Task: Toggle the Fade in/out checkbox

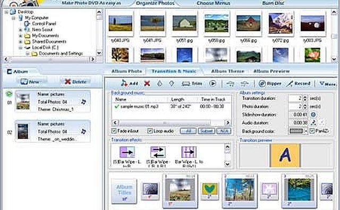Action: pyautogui.click(x=114, y=131)
